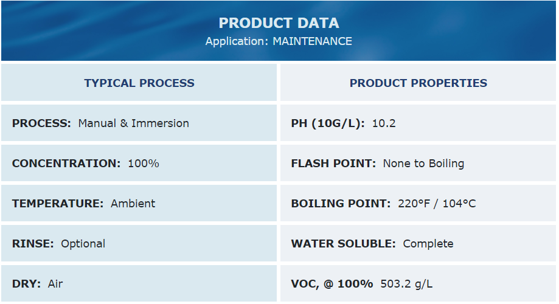Select the RINSE label

[33, 244]
